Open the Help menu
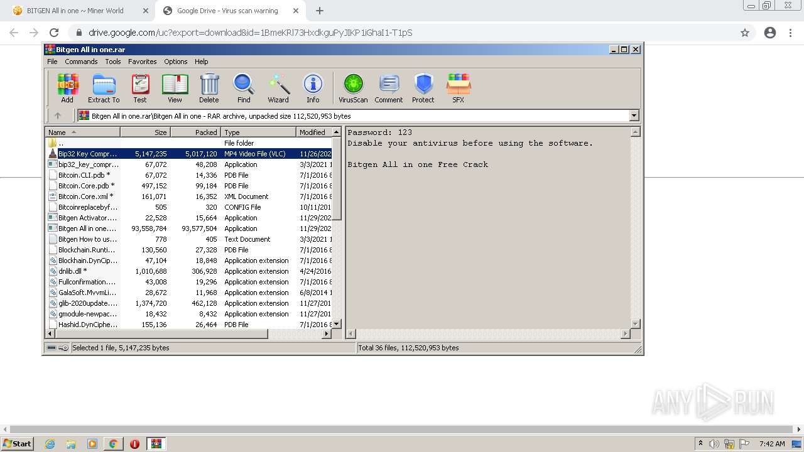The image size is (804, 452). (x=201, y=62)
